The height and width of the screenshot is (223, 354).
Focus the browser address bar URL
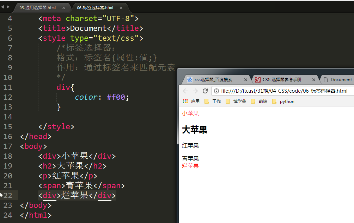(x=284, y=91)
